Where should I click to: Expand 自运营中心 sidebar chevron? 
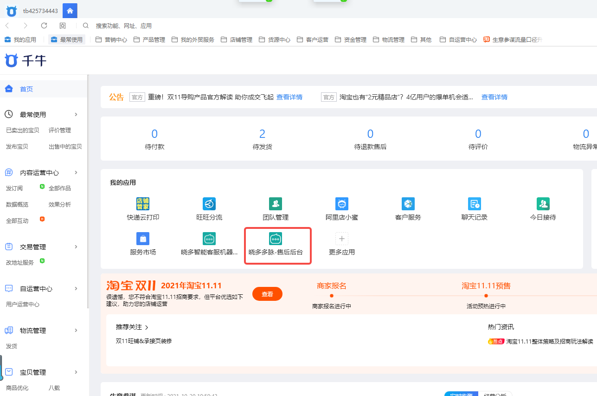click(76, 289)
